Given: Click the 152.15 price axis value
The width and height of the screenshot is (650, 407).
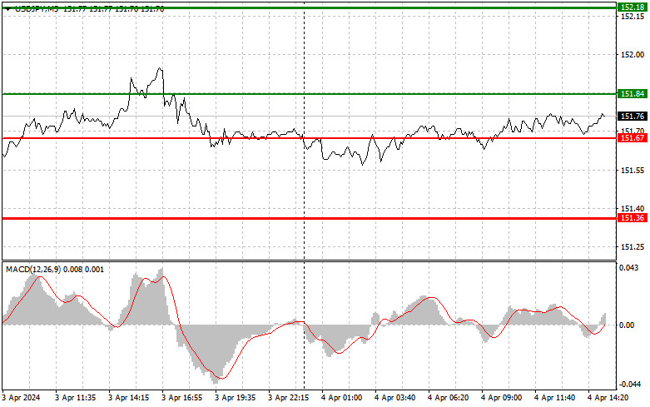Looking at the screenshot, I should tap(633, 17).
